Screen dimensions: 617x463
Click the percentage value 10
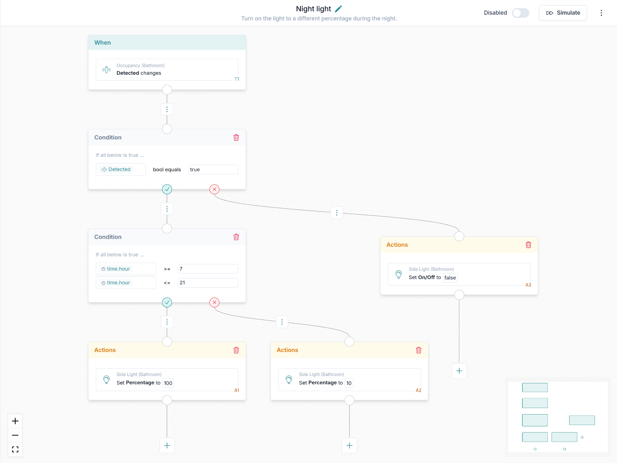(x=349, y=383)
